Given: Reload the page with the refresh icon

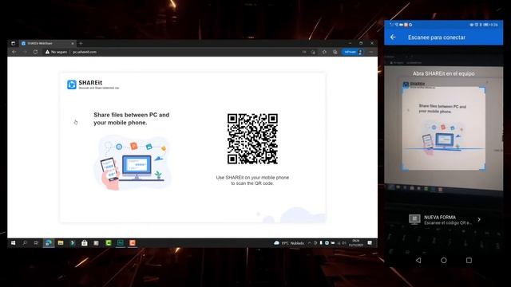Looking at the screenshot, I should tap(35, 52).
